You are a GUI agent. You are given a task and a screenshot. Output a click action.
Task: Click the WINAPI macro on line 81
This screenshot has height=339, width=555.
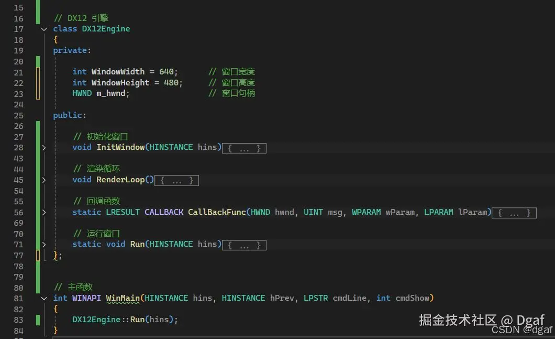click(86, 298)
